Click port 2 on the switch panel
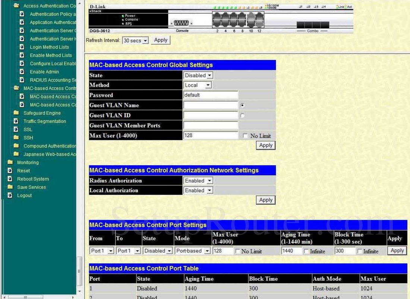 pos(217,20)
